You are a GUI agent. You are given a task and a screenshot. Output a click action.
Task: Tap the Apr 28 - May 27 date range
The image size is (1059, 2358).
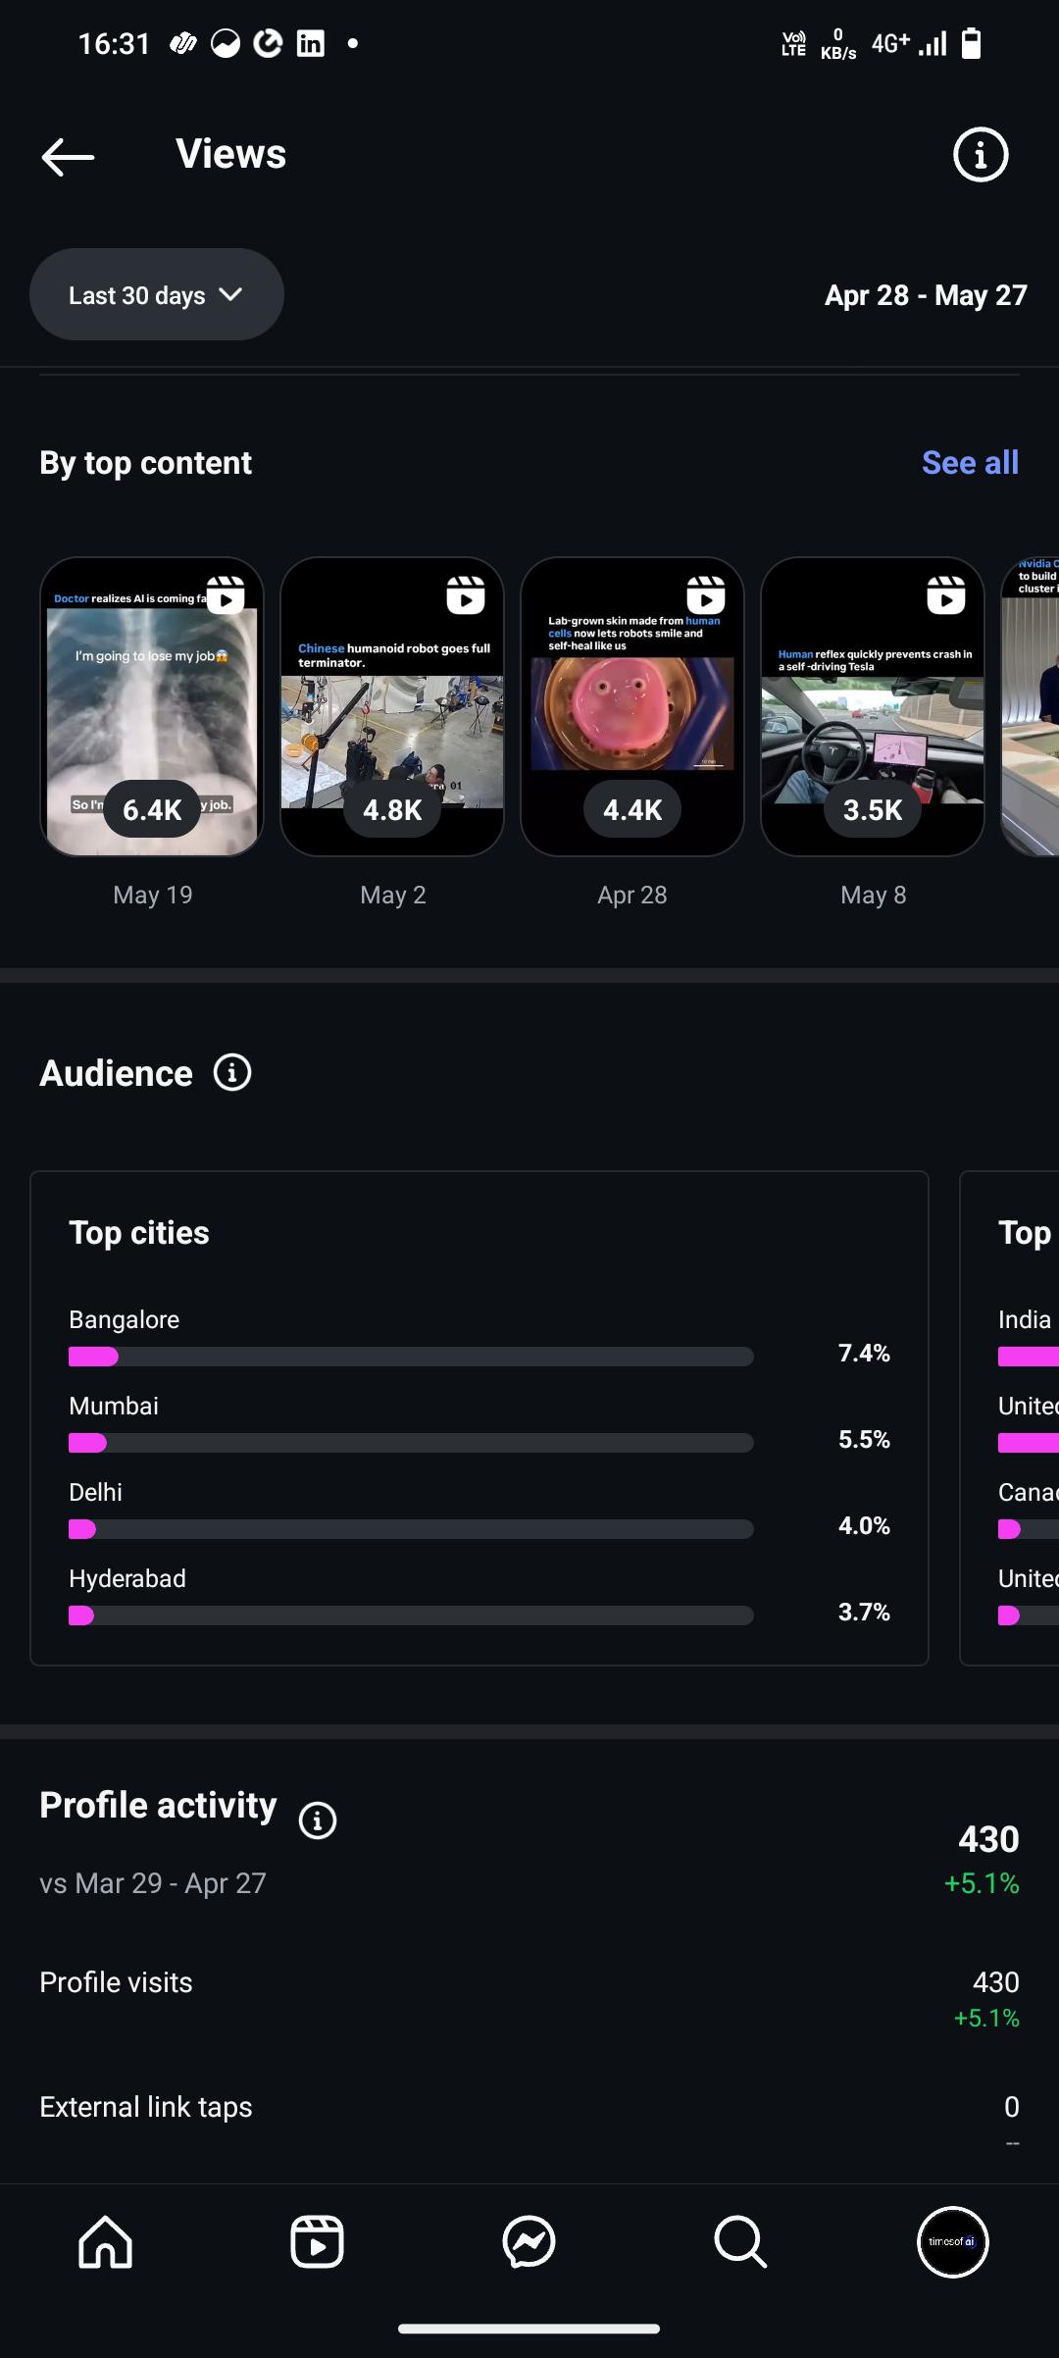coord(926,295)
